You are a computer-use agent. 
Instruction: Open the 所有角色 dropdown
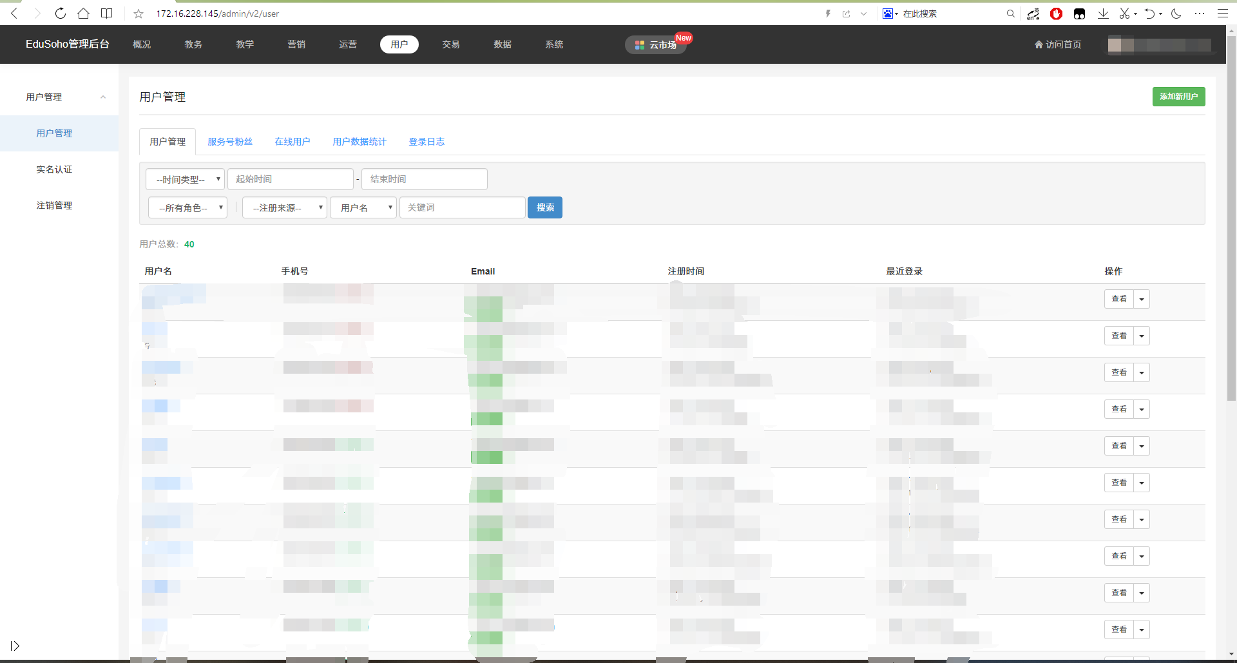click(187, 207)
